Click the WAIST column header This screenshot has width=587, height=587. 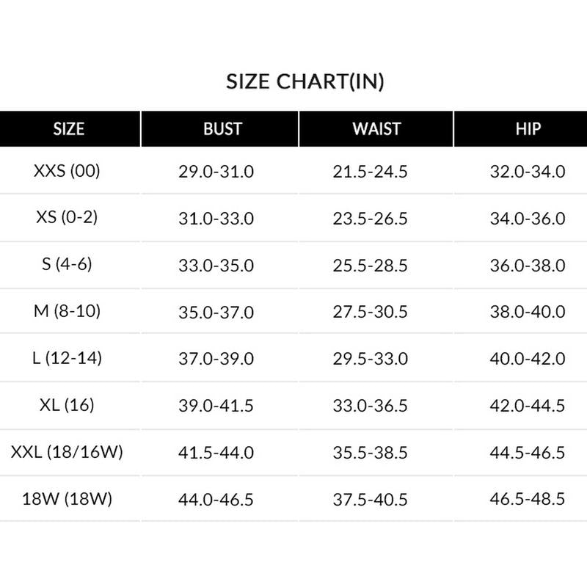pos(376,129)
